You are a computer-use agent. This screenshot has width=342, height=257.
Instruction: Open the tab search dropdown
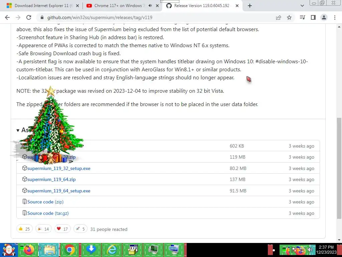pyautogui.click(x=302, y=6)
